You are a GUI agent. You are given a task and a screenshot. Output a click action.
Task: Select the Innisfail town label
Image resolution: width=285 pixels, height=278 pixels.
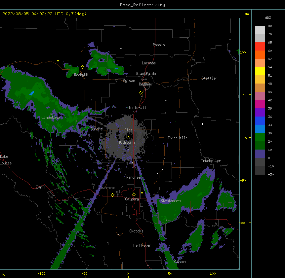click(137, 108)
